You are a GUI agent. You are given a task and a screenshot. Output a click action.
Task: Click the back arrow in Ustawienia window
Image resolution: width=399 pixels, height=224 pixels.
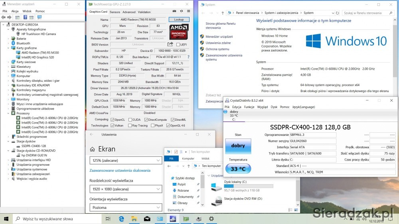(x=92, y=134)
